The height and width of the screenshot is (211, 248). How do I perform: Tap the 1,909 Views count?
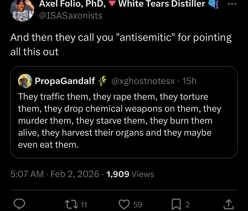point(130,174)
